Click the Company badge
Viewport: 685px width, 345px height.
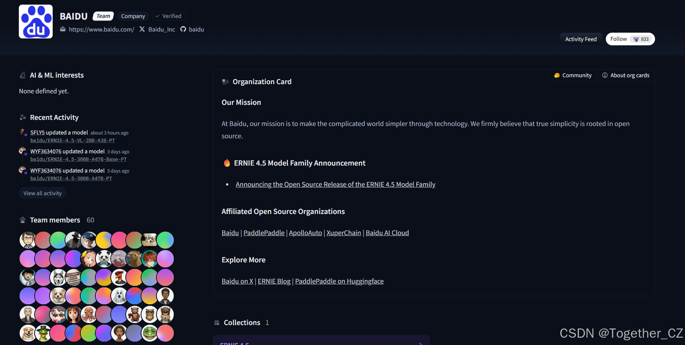[x=133, y=16]
